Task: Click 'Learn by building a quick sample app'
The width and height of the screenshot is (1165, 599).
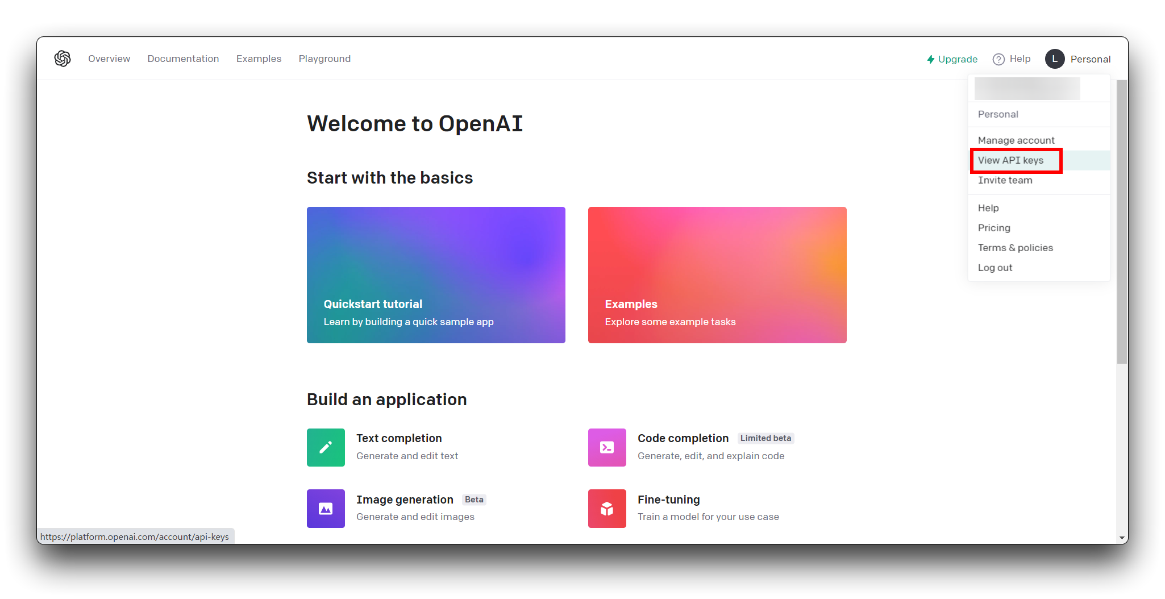Action: [409, 322]
